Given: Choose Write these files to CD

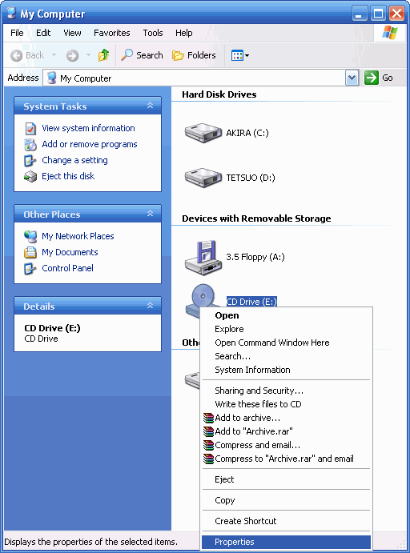Looking at the screenshot, I should point(286,404).
